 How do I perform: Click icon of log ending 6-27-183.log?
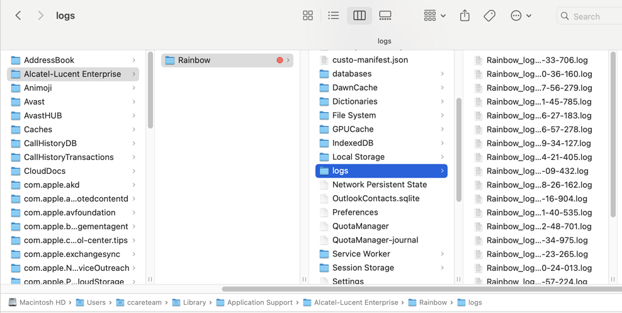tap(478, 116)
